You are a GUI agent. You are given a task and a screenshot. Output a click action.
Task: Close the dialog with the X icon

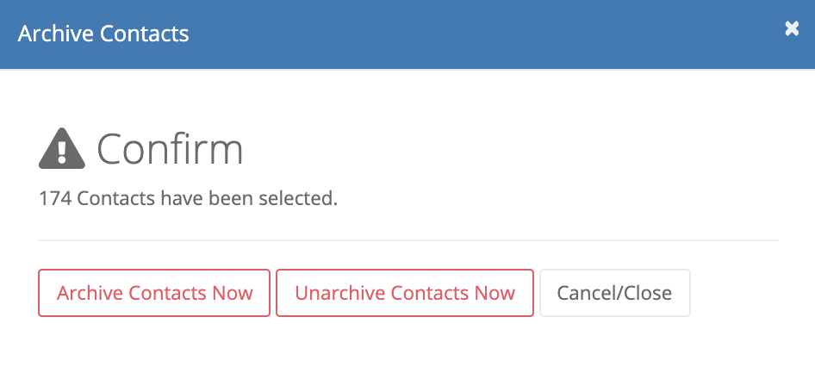(792, 28)
